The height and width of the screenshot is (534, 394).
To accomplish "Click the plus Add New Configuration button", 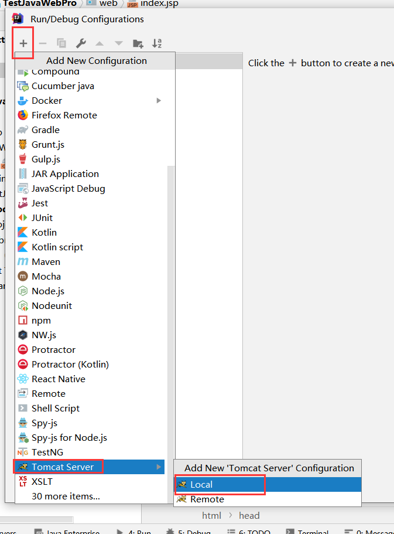I will coord(23,43).
